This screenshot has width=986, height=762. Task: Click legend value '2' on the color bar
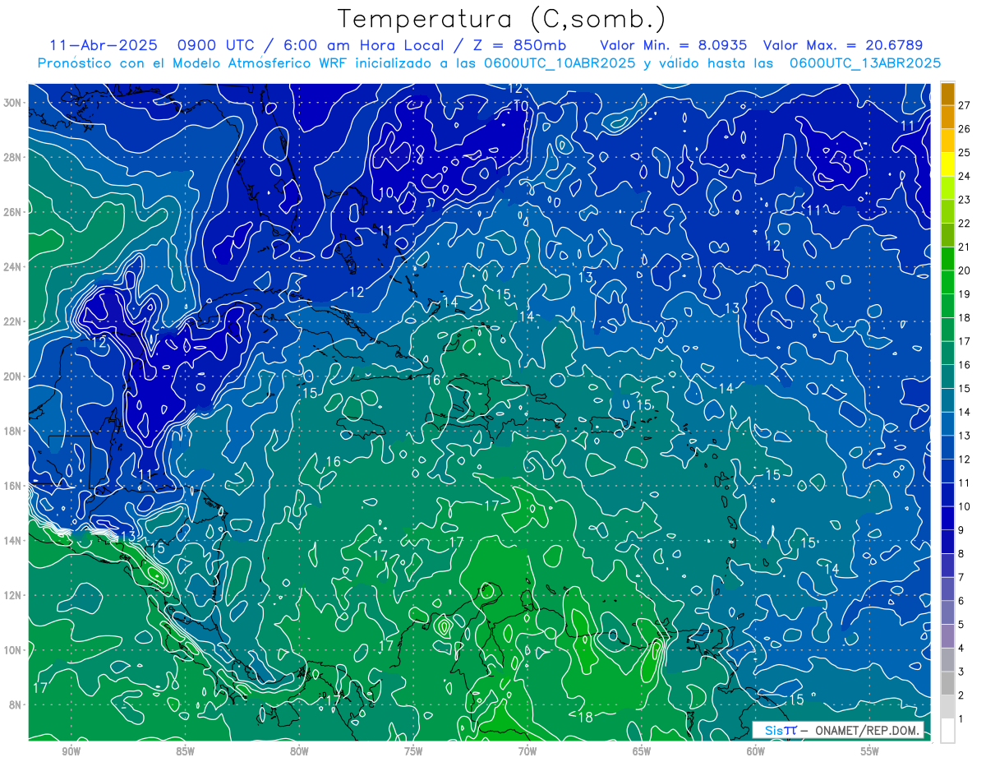(x=961, y=695)
